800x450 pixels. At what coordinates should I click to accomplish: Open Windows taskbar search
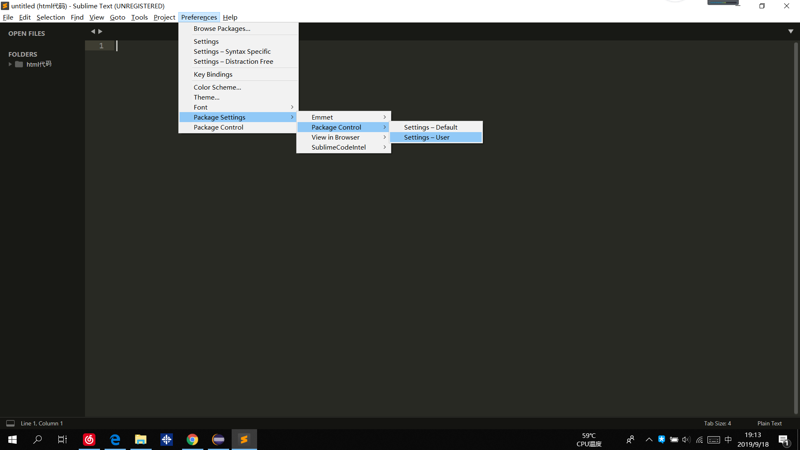[37, 440]
